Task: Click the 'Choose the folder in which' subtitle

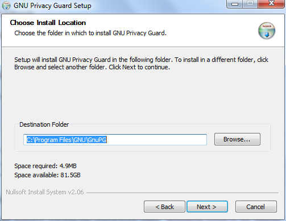Action: click(x=90, y=33)
